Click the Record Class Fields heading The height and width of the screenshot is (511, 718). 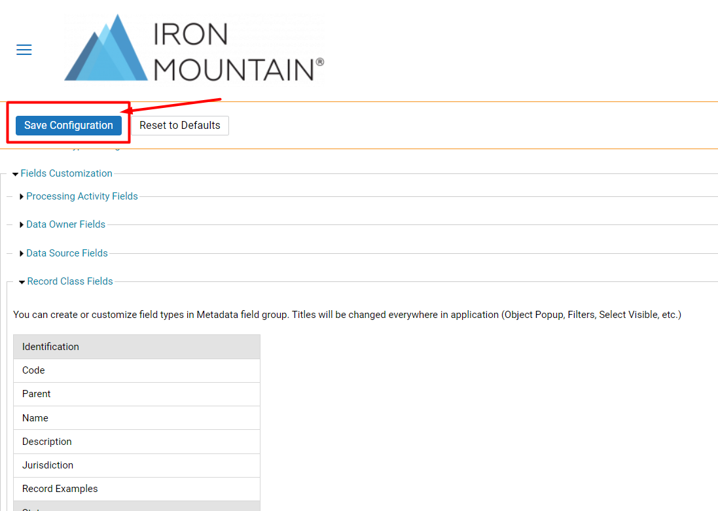[70, 281]
